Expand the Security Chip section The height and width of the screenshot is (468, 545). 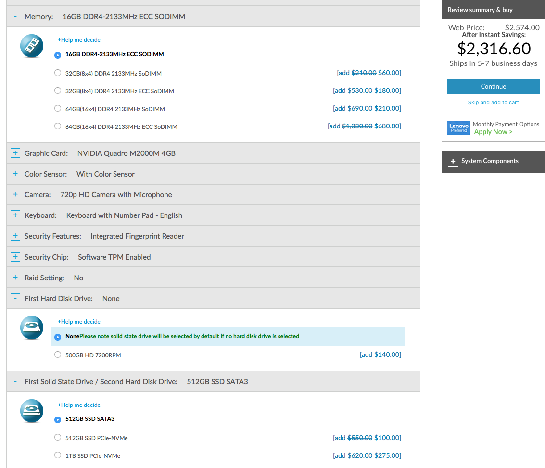coord(15,257)
